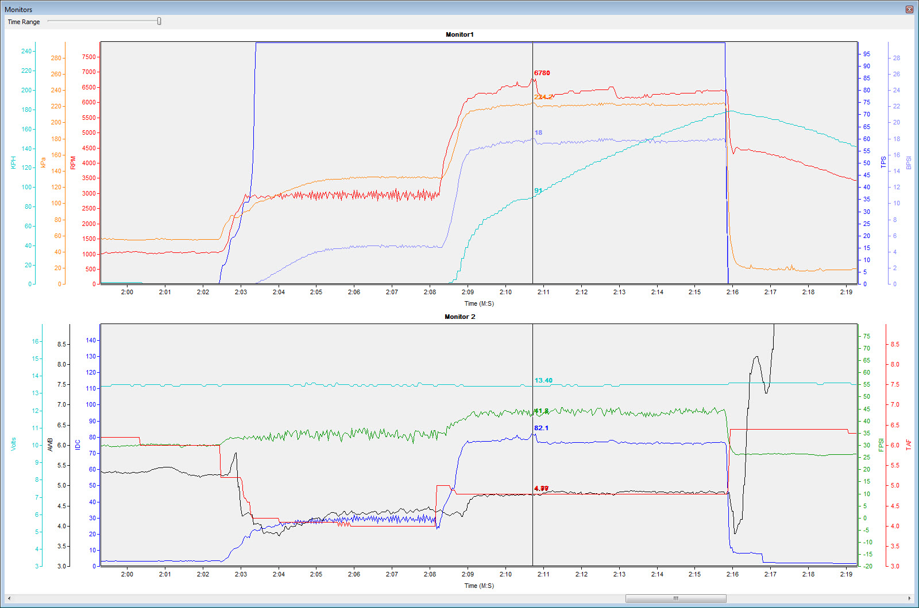Click the 240 KPH axis tick
919x608 pixels.
point(26,51)
